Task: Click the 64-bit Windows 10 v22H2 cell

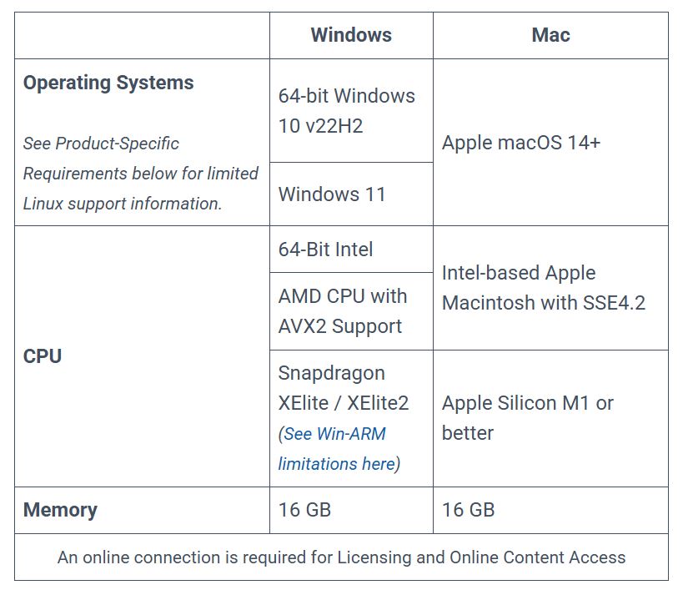Action: [x=351, y=111]
